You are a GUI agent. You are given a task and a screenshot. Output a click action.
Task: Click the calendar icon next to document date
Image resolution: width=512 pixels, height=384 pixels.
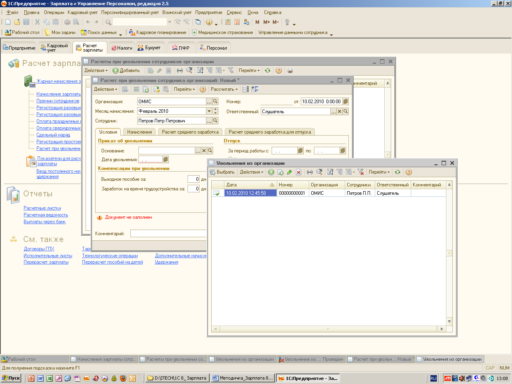pyautogui.click(x=346, y=102)
